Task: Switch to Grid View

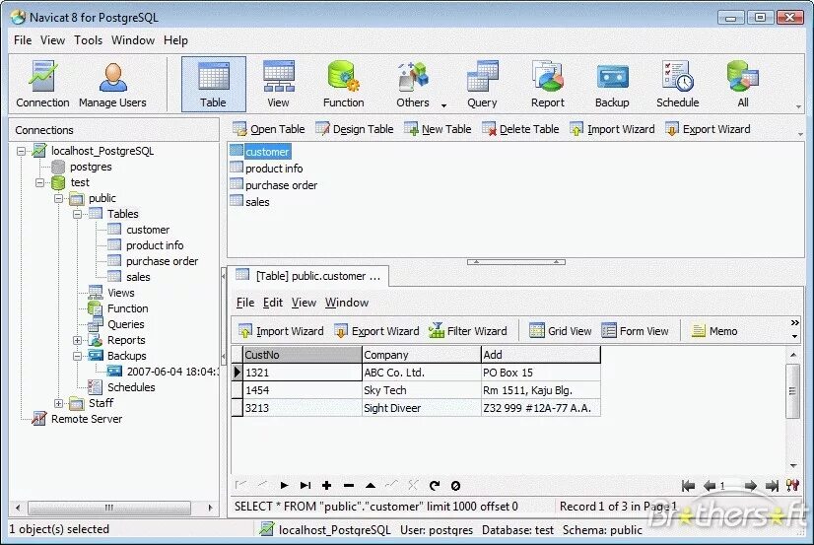Action: [560, 330]
